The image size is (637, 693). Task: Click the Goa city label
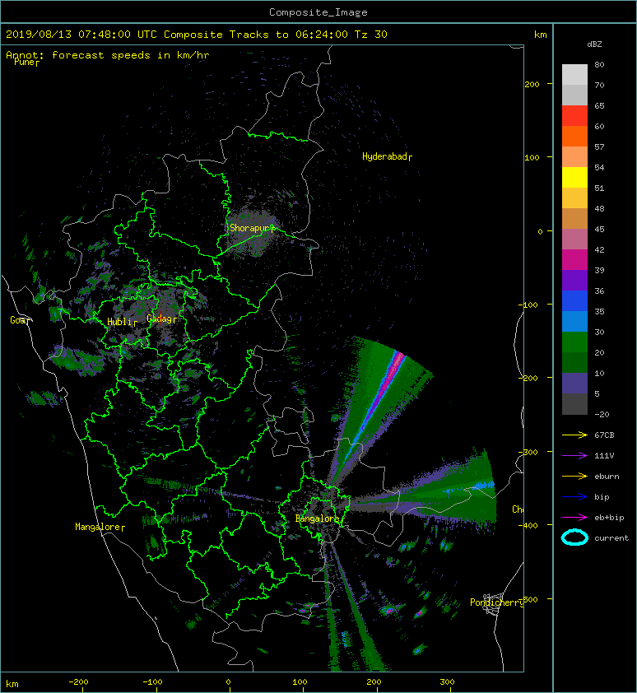pos(18,320)
